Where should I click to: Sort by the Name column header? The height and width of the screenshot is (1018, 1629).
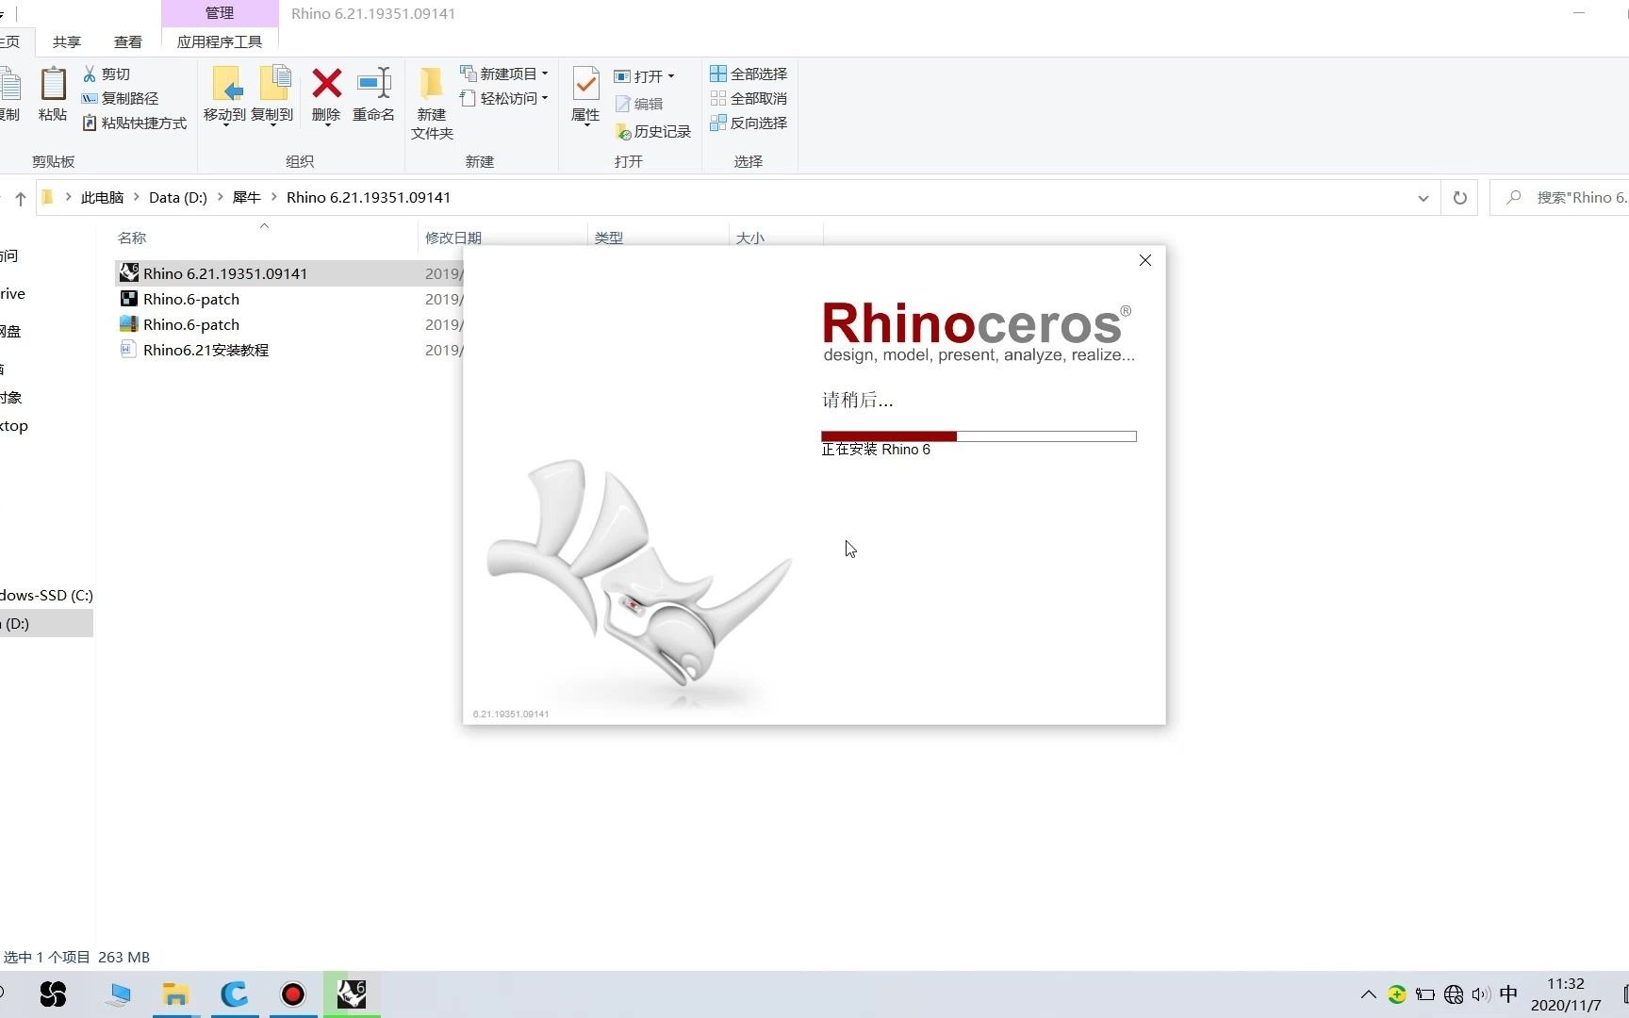pyautogui.click(x=132, y=238)
